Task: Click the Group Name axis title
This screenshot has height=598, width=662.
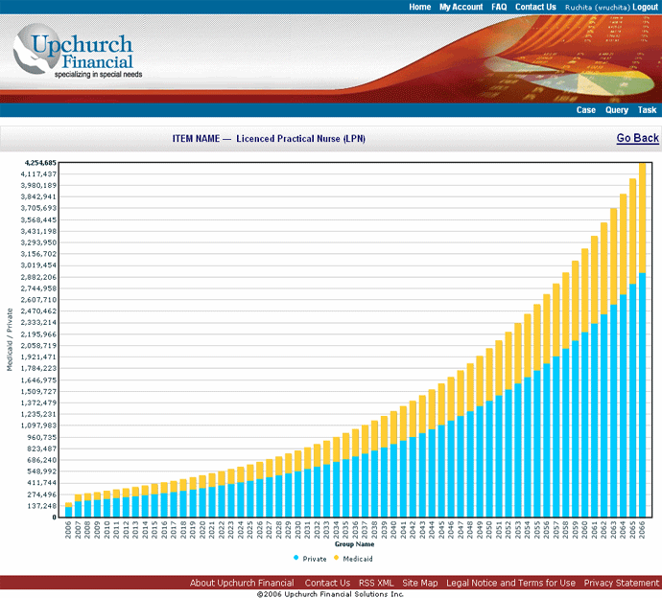Action: [355, 544]
